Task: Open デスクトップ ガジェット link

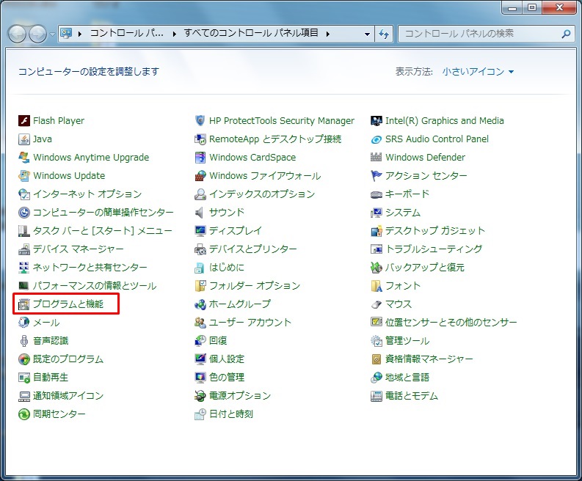Action: [435, 231]
